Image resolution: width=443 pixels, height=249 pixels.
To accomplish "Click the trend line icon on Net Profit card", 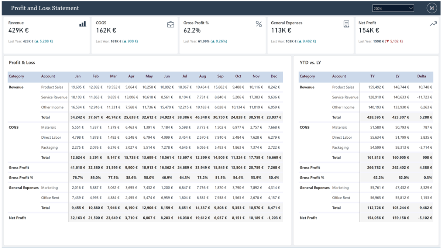I will (433, 23).
